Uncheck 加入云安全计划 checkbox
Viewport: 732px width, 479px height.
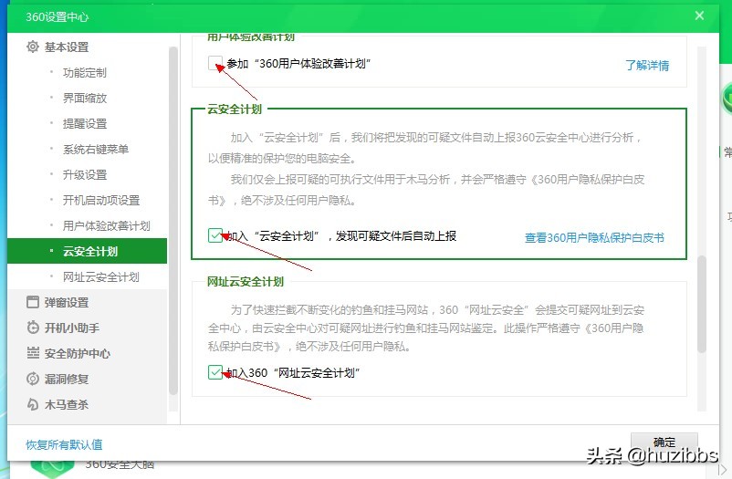(x=215, y=235)
